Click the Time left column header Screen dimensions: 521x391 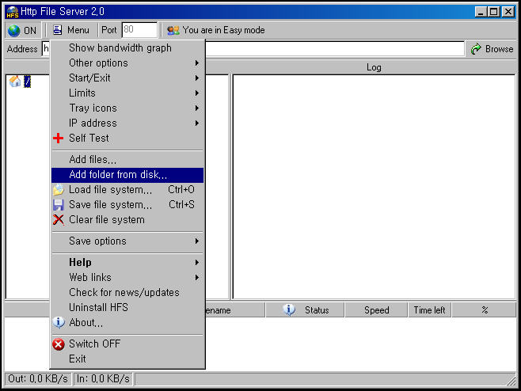[429, 310]
